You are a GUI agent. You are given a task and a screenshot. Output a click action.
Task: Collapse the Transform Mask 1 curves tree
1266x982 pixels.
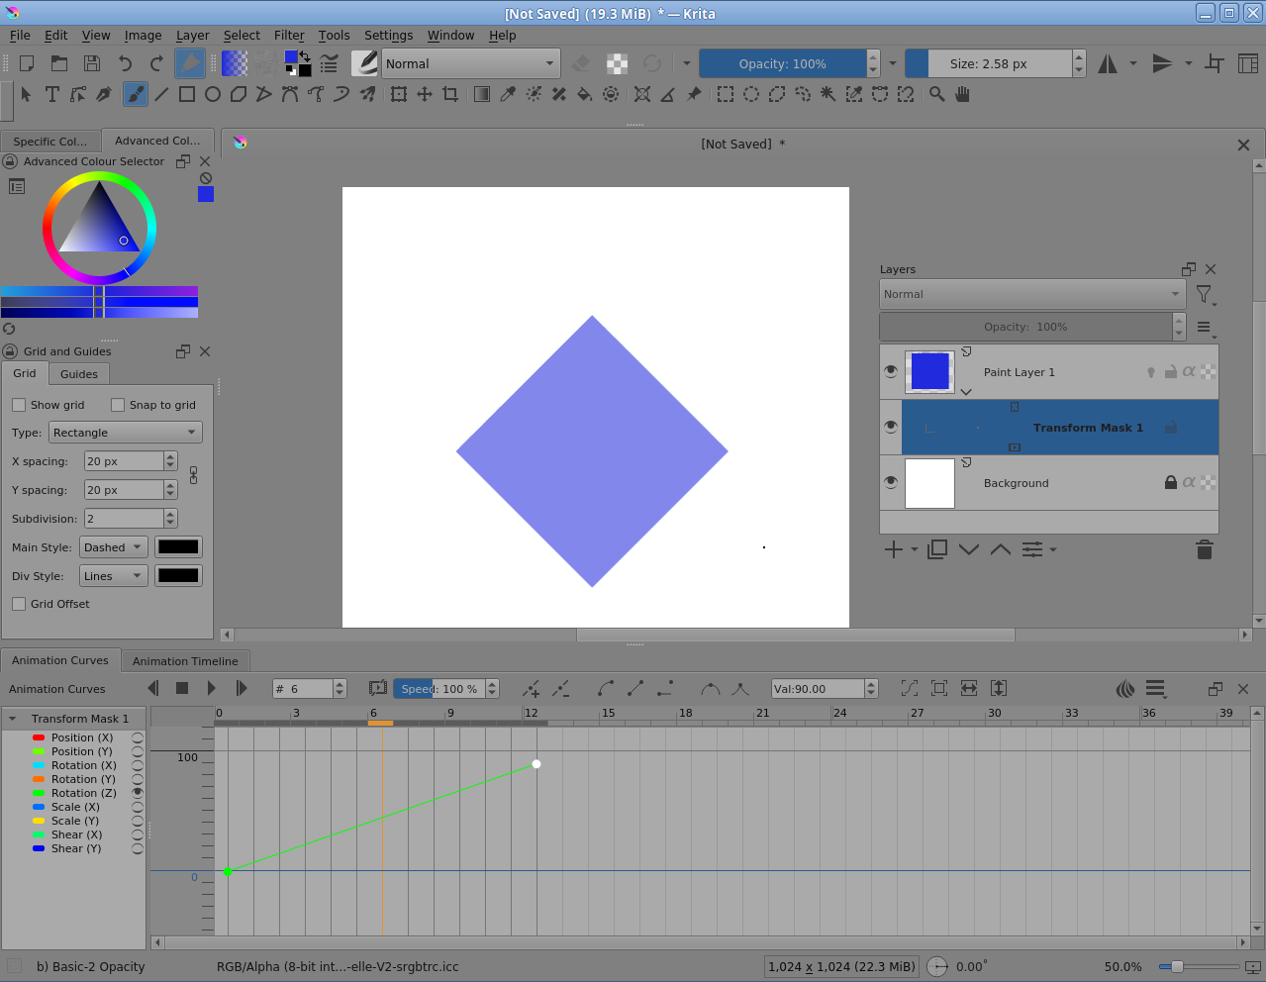[13, 719]
